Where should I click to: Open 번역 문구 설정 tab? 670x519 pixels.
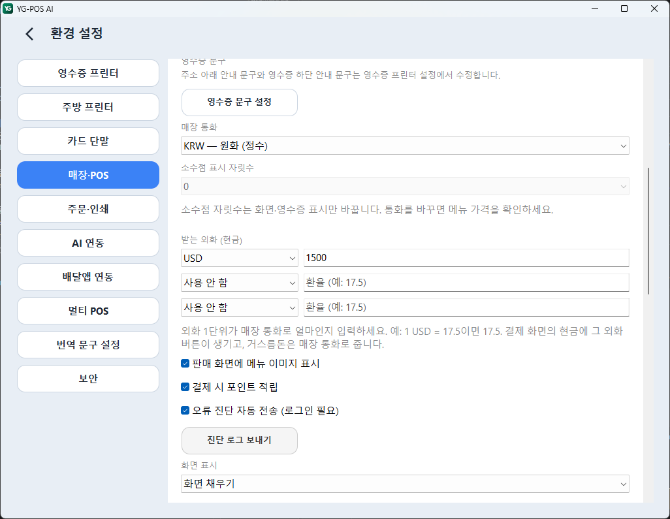(88, 345)
